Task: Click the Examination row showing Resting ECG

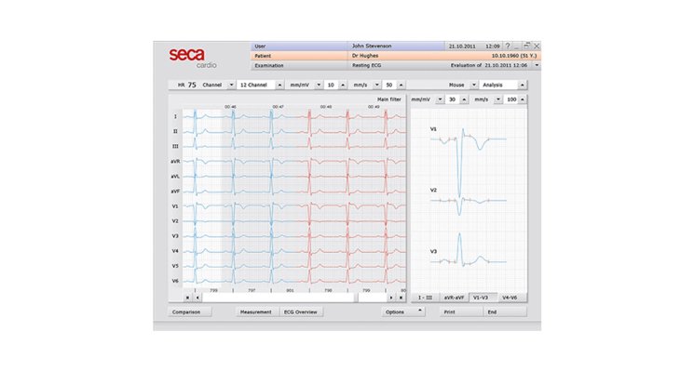Action: click(x=396, y=65)
